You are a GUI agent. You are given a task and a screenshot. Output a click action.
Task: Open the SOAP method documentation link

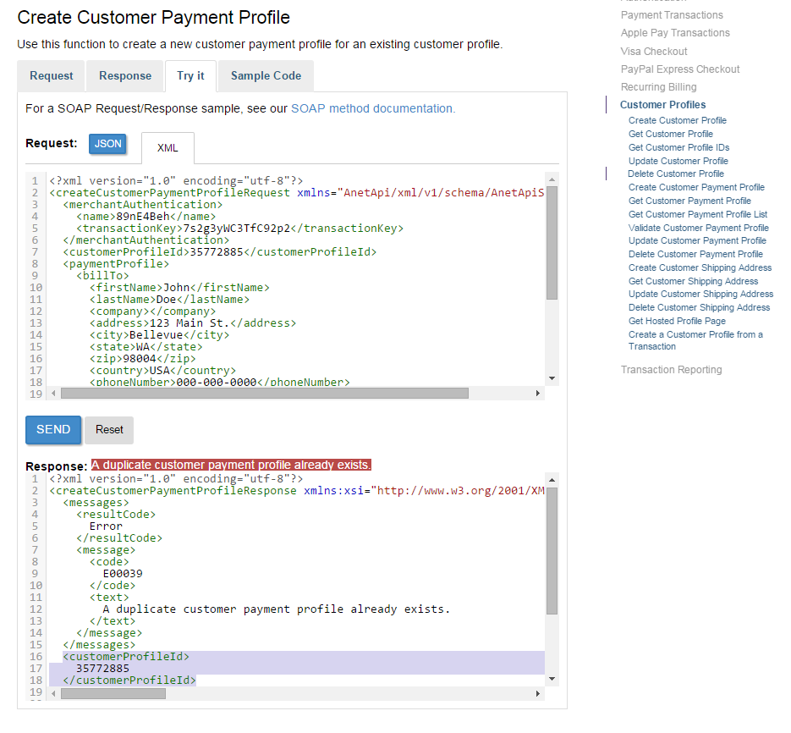click(372, 108)
